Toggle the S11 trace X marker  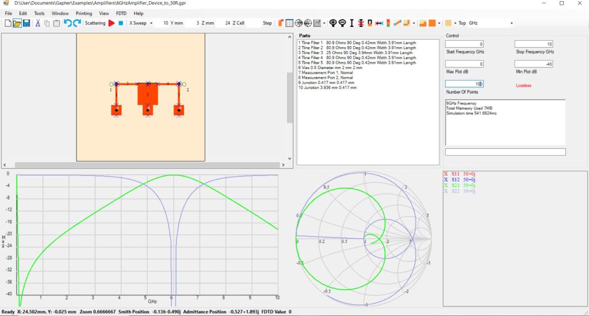446,174
